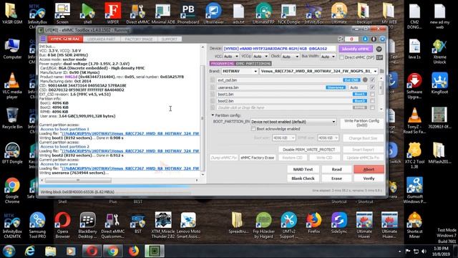Click the log panel horizontal scrollbar

(120, 180)
